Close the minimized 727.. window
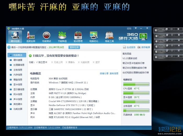The height and width of the screenshot is (136, 183). pyautogui.click(x=179, y=45)
